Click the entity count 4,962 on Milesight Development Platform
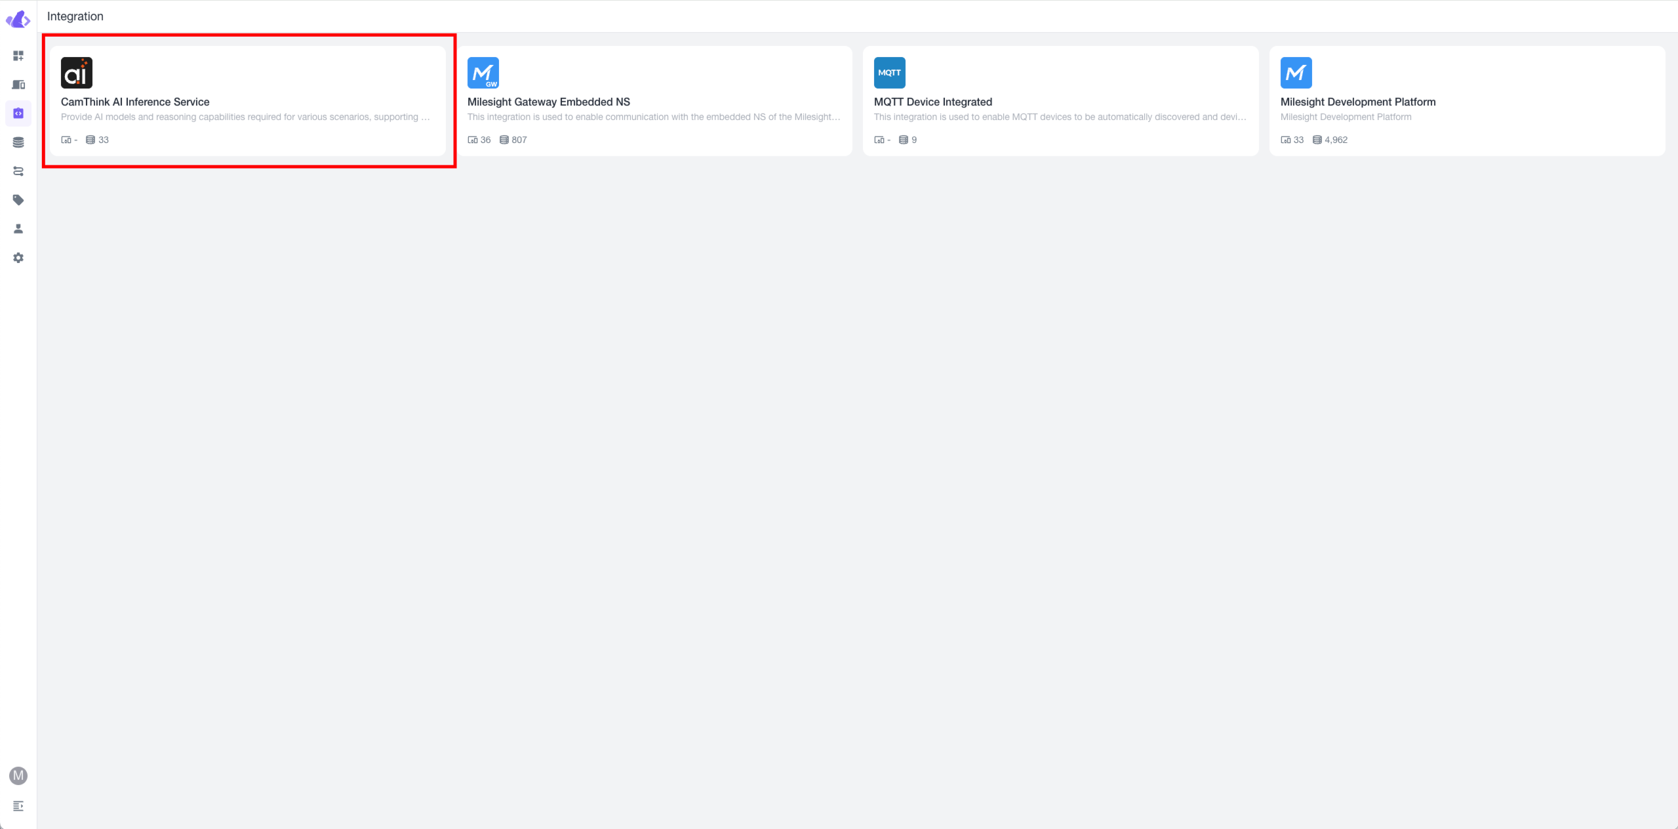Screen dimensions: 1678x829 [1335, 139]
